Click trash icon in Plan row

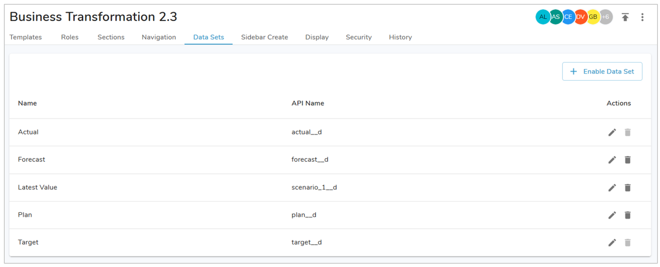click(x=627, y=215)
